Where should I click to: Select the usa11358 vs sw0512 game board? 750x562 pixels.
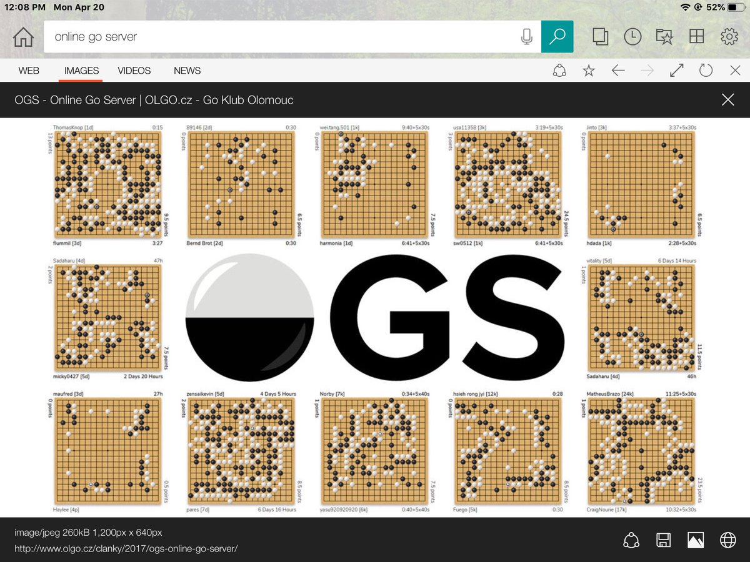[x=507, y=184]
